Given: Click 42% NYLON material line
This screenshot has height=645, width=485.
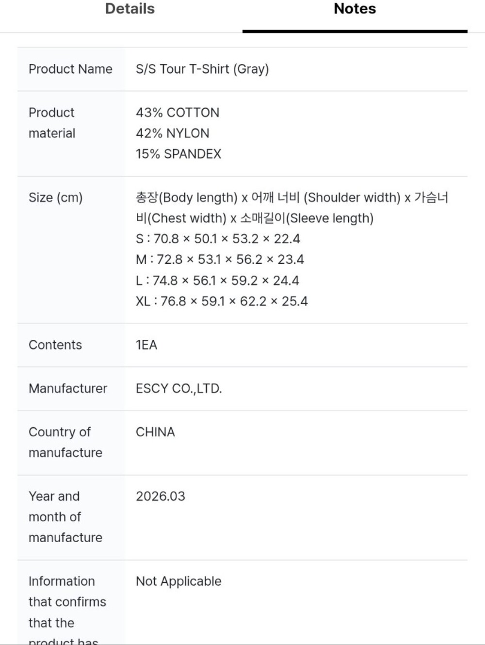Looking at the screenshot, I should click(x=173, y=133).
